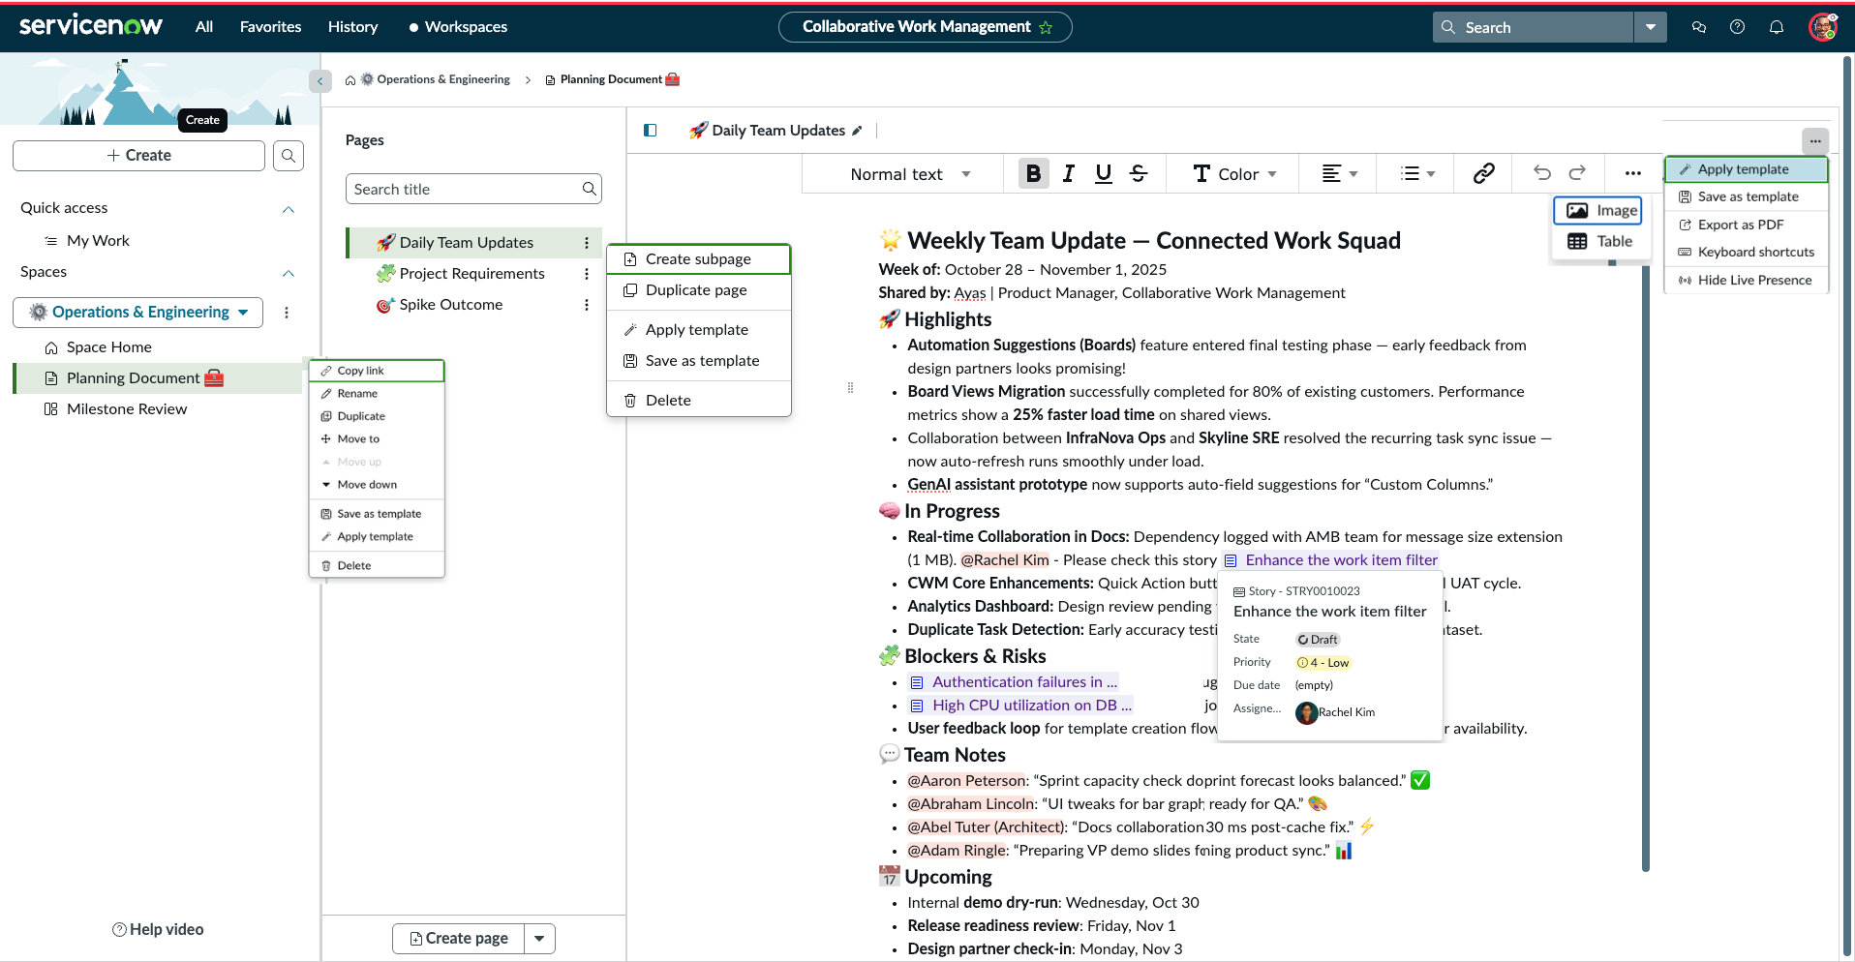
Task: Collapse the left navigation panel arrow
Action: (x=320, y=81)
